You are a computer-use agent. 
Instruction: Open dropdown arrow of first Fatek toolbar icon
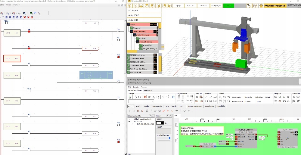click(4, 13)
